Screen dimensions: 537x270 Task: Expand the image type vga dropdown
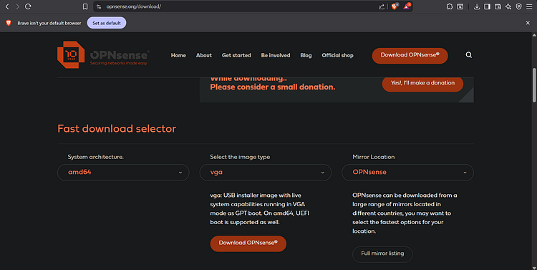[266, 173]
